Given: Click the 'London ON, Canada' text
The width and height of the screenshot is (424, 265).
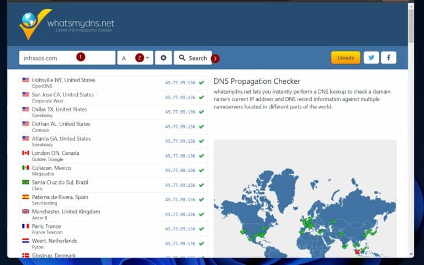Looking at the screenshot, I should click(56, 153).
